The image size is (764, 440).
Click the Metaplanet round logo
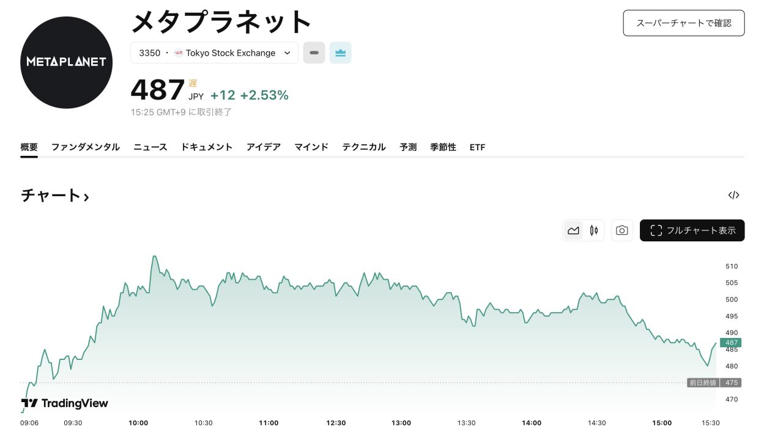point(66,62)
